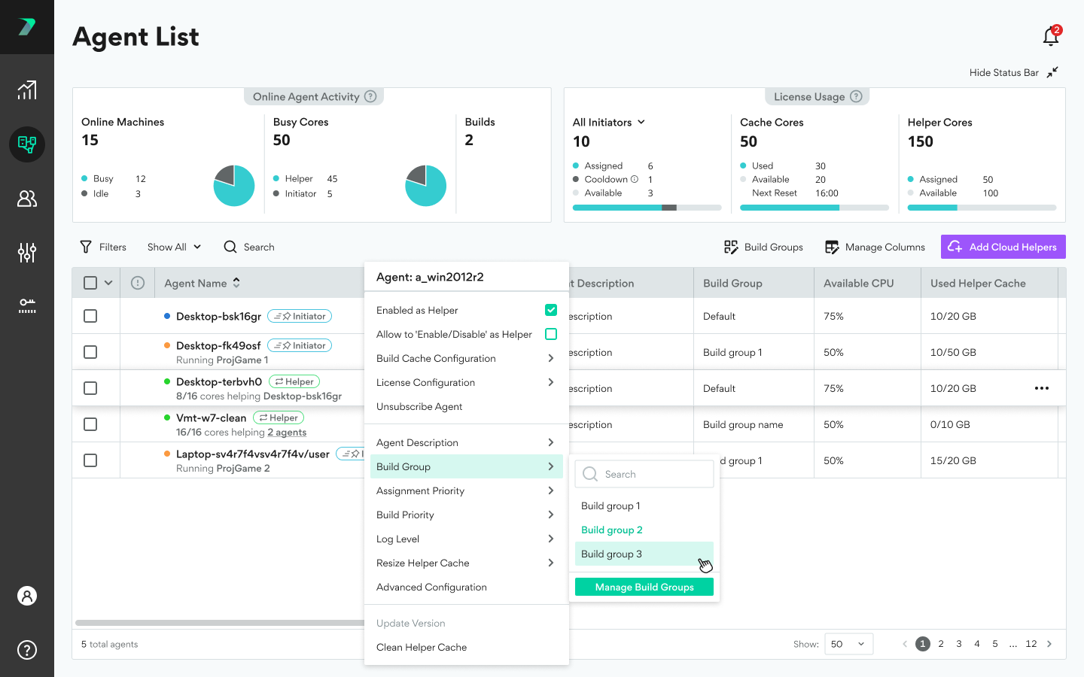This screenshot has width=1084, height=677.
Task: Open the notifications bell
Action: coord(1050,36)
